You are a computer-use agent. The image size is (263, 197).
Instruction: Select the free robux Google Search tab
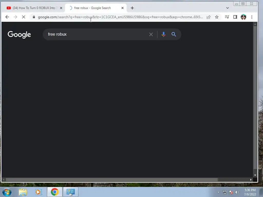pos(96,8)
